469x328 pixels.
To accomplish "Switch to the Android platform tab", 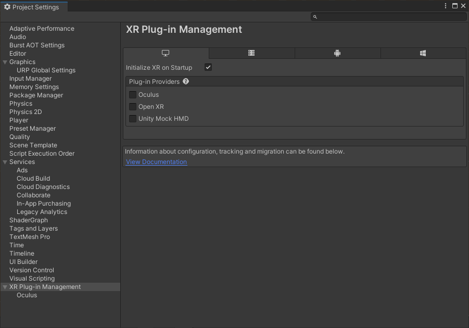I will [x=337, y=53].
